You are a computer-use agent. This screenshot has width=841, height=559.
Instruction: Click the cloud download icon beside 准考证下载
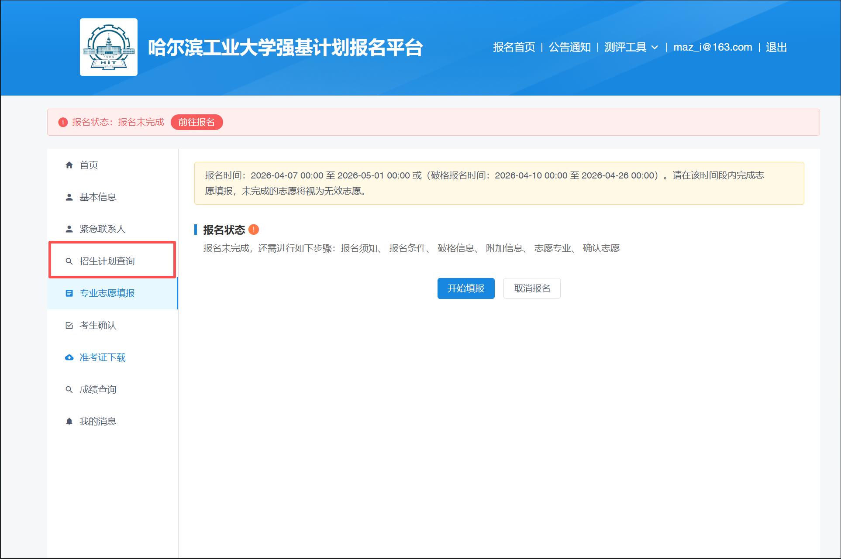(69, 357)
